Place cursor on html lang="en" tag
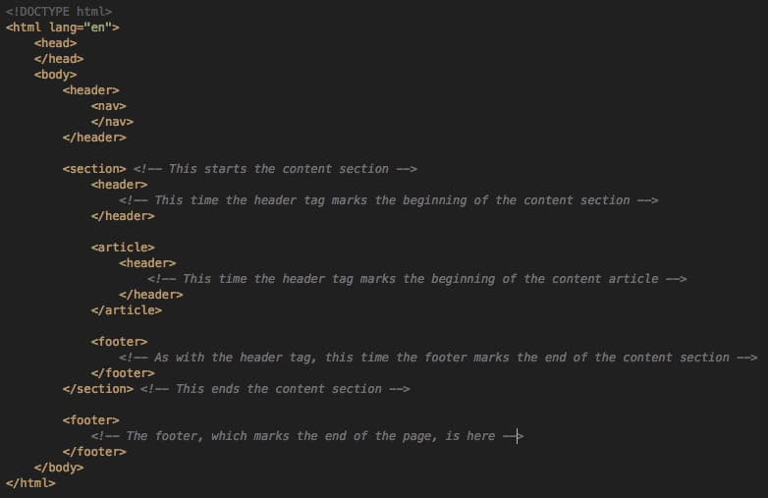 [62, 28]
